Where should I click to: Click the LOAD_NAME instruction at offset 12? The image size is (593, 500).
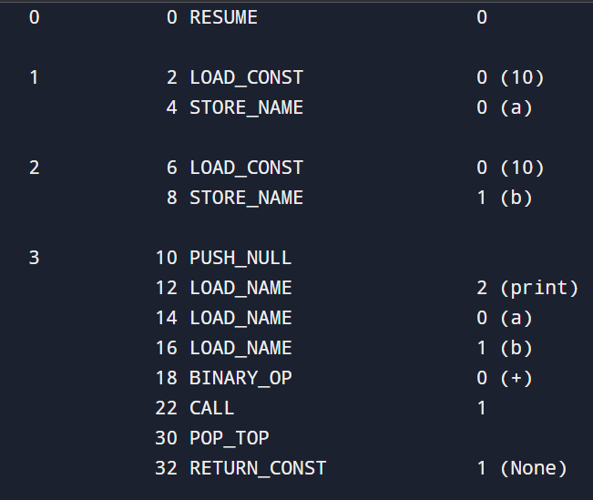click(x=240, y=288)
